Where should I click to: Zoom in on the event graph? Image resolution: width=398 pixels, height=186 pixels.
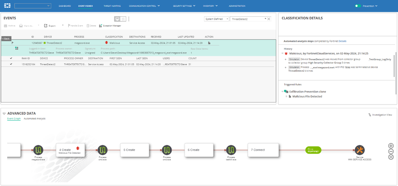coord(391,146)
